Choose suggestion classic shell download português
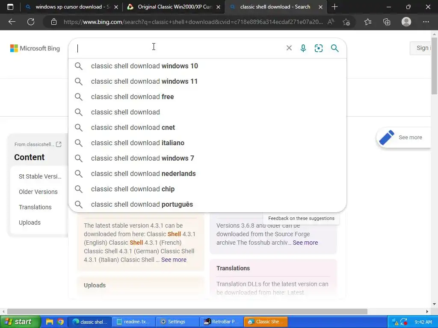The width and height of the screenshot is (438, 328). 207,204
